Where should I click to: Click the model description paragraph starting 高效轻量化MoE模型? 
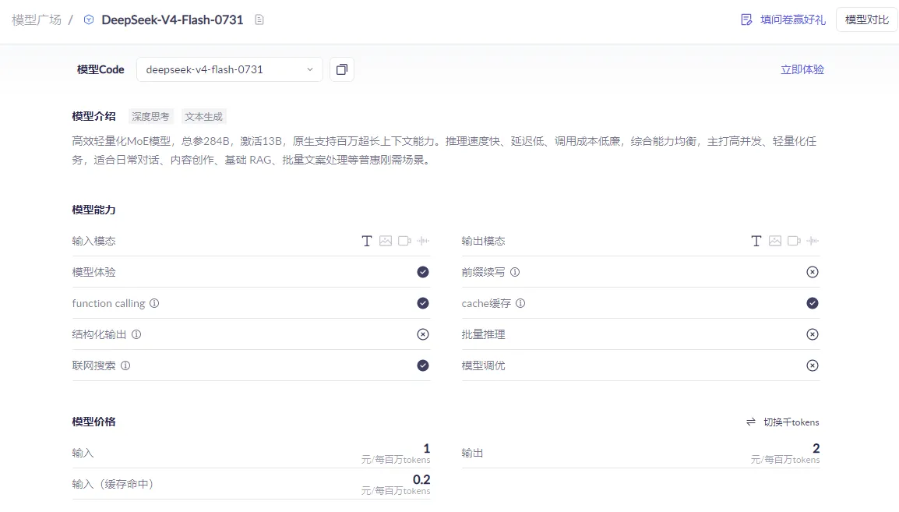444,150
